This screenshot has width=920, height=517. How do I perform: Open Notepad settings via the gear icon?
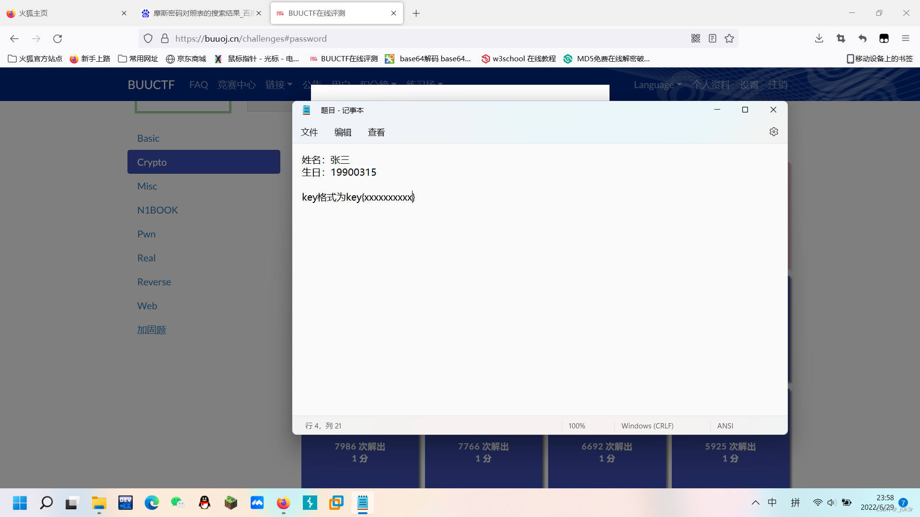(x=774, y=132)
